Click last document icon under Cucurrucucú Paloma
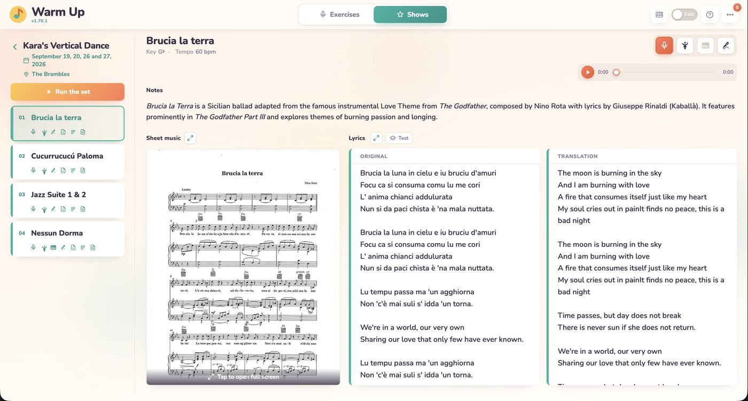Screen dimensions: 748x401 point(83,171)
